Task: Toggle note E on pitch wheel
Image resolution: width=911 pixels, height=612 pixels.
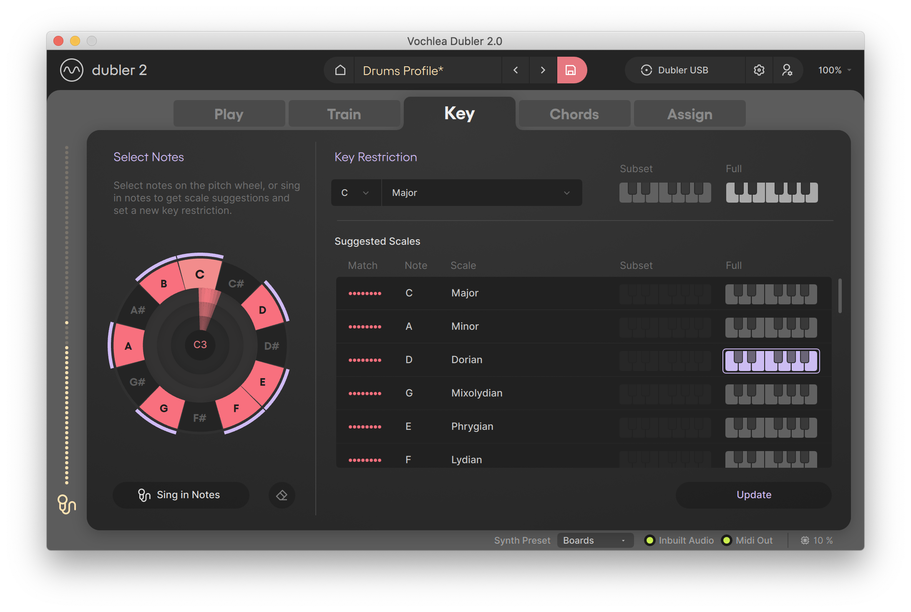Action: pos(262,381)
